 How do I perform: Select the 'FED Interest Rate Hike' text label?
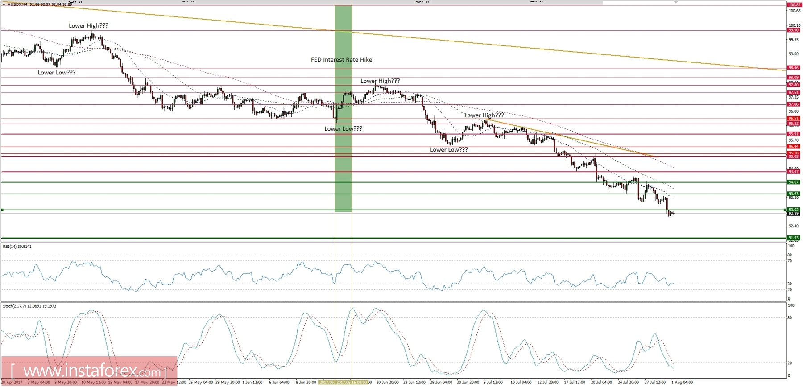point(341,60)
